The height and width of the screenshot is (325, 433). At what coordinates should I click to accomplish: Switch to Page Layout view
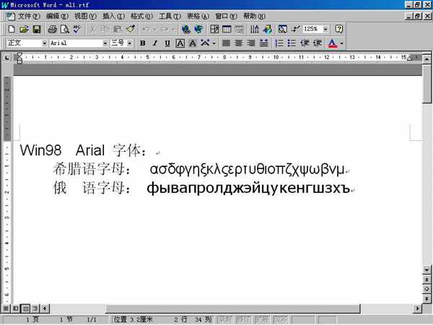coord(25,308)
